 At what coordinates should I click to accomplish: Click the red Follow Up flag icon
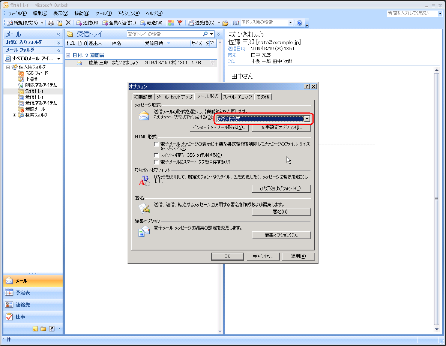click(180, 23)
